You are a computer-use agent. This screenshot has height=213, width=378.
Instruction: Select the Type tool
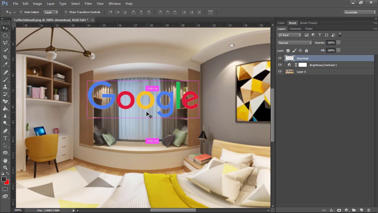pyautogui.click(x=5, y=138)
